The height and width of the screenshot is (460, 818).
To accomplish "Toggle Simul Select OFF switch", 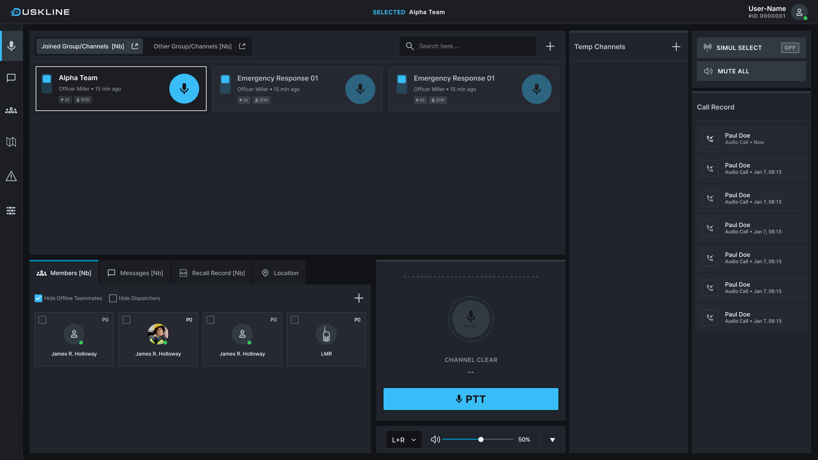I will coord(790,48).
